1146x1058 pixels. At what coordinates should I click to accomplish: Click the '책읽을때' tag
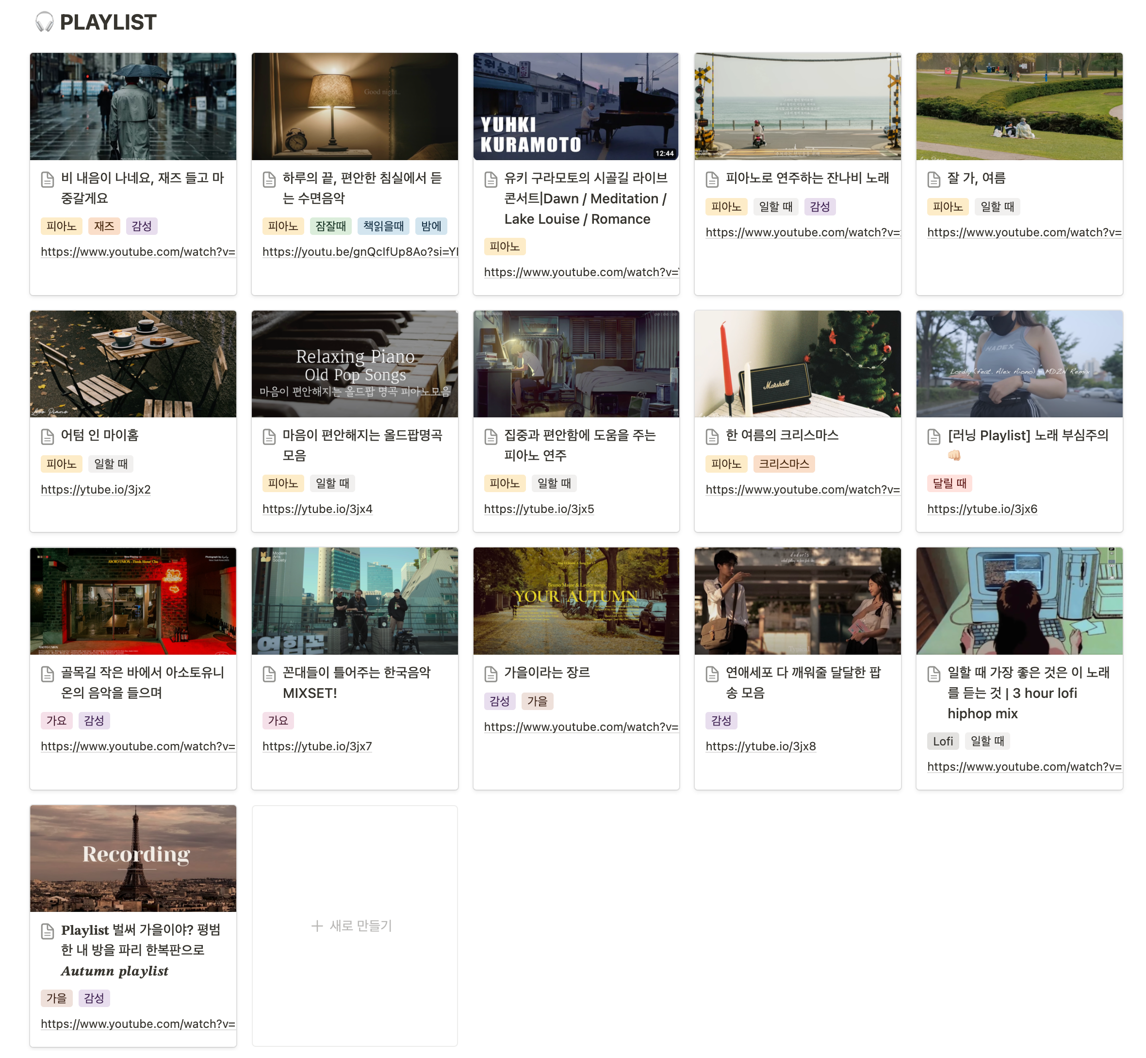[x=383, y=226]
